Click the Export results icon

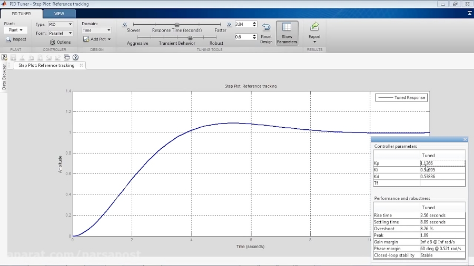click(314, 27)
